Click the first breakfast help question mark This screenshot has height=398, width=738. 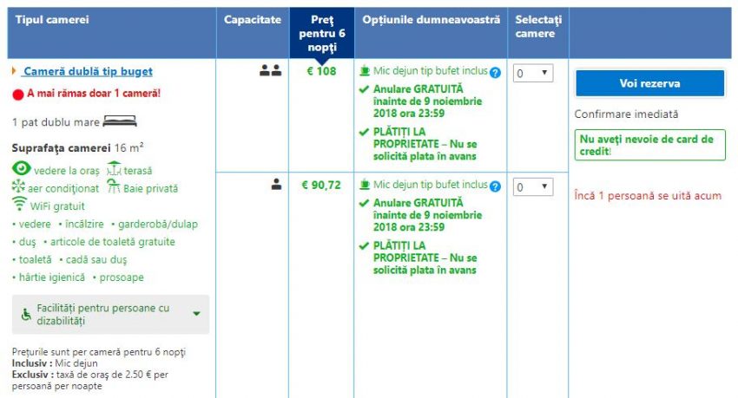pos(495,73)
